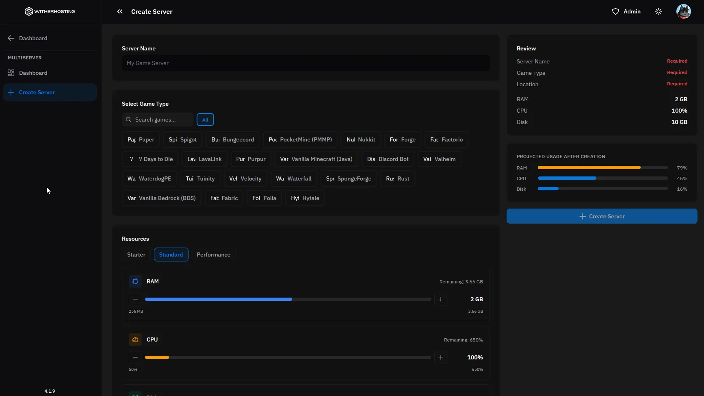Switch to Performance resource preset
Image resolution: width=704 pixels, height=396 pixels.
tap(214, 255)
